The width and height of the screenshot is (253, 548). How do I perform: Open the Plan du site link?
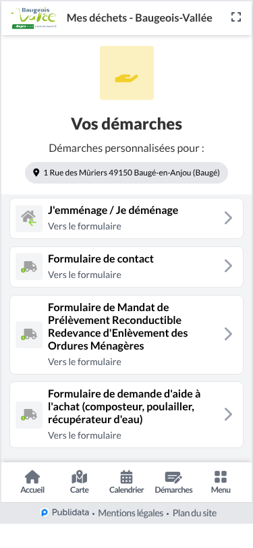pyautogui.click(x=195, y=513)
